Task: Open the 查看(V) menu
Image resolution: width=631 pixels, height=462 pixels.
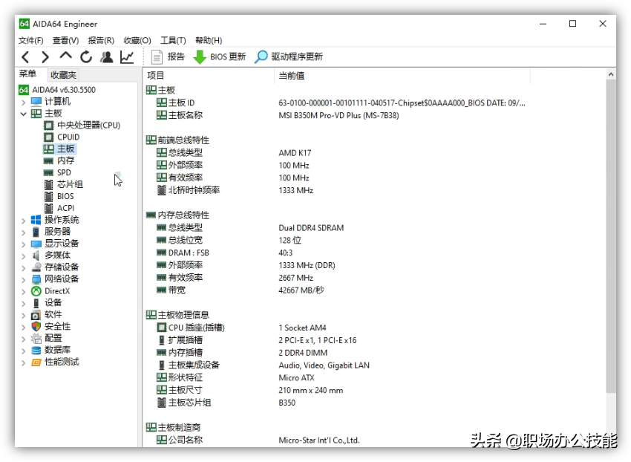Action: 65,41
